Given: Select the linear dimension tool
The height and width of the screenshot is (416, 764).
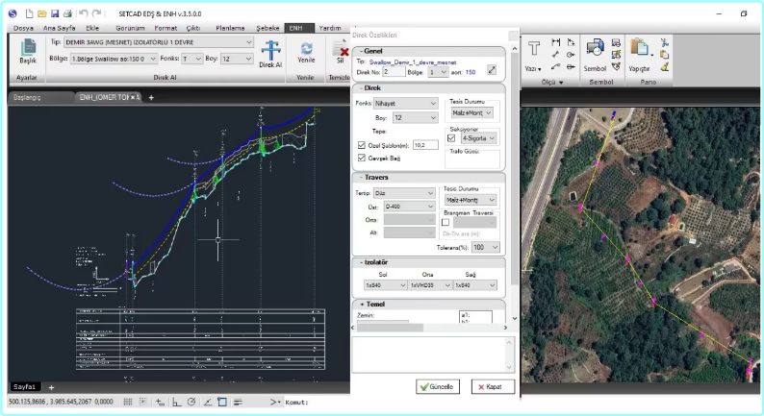Looking at the screenshot, I should click(x=556, y=42).
